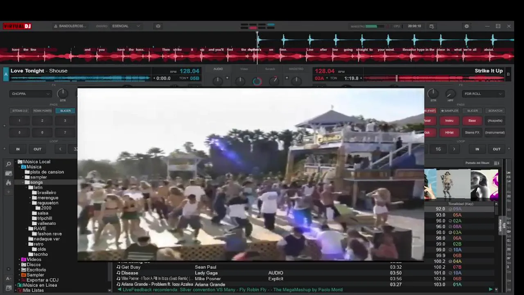Viewport: 524px width, 295px height.
Task: Select the AUDIO mixer tab
Action: pyautogui.click(x=218, y=69)
